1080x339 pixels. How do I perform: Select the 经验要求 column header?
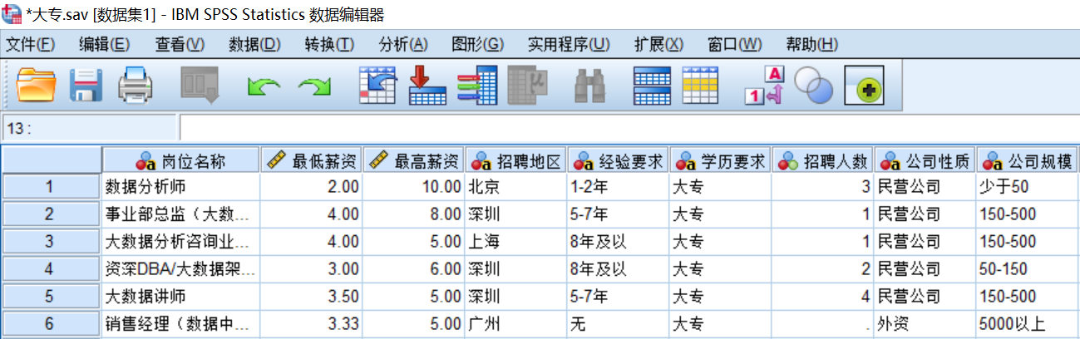(x=619, y=160)
